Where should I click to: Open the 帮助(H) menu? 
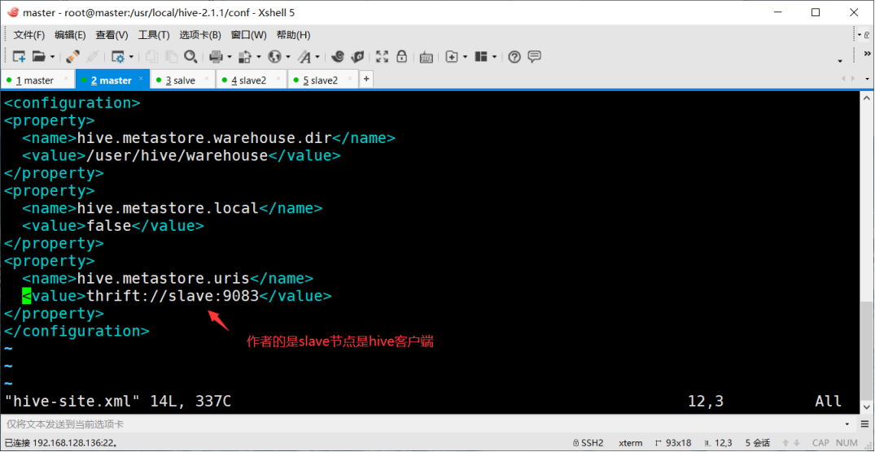(x=294, y=35)
